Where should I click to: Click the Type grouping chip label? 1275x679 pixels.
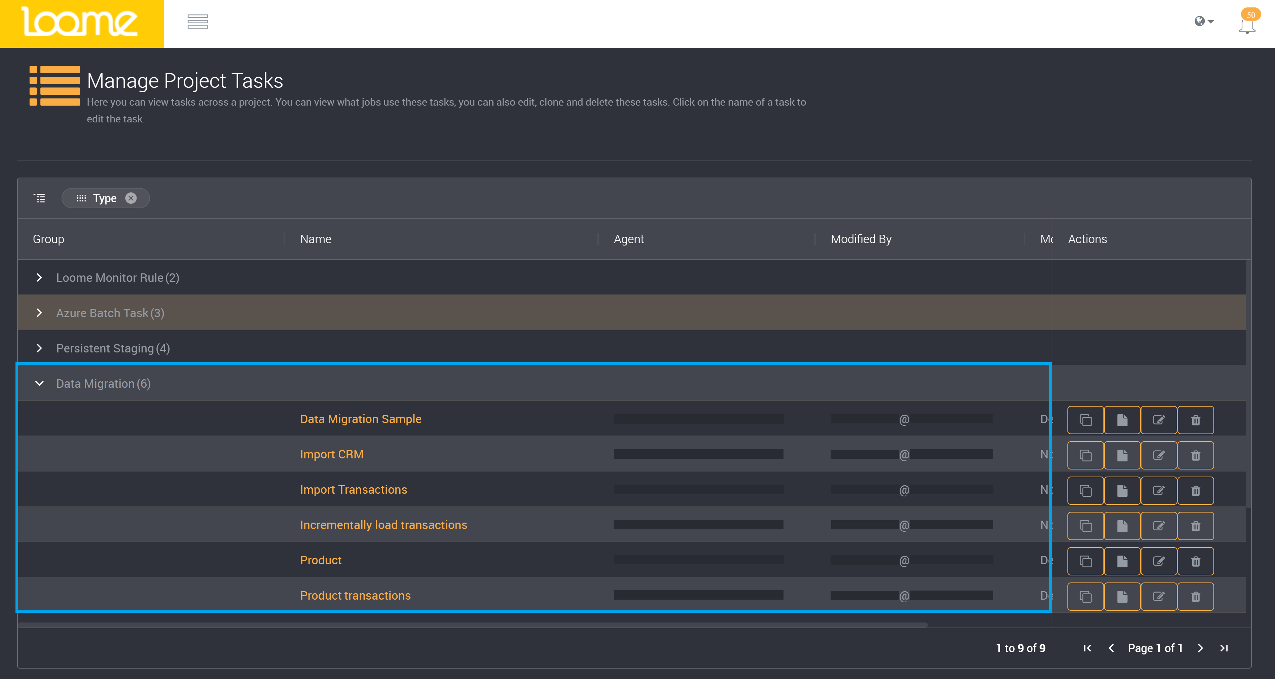(x=104, y=198)
